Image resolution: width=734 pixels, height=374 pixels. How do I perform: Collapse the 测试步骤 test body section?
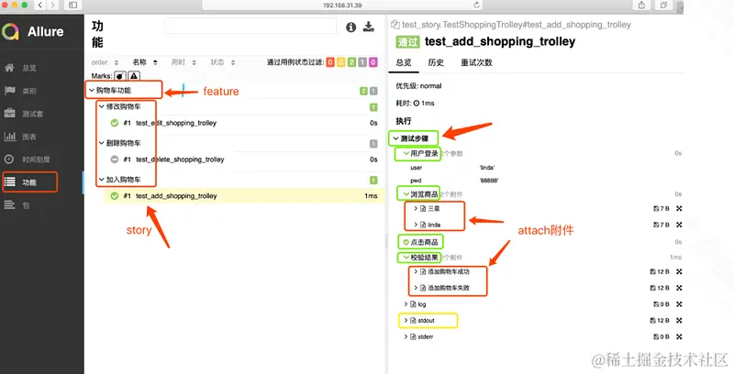[x=396, y=138]
